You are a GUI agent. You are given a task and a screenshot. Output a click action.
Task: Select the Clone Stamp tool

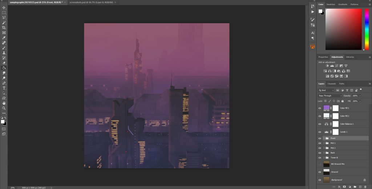[4, 53]
